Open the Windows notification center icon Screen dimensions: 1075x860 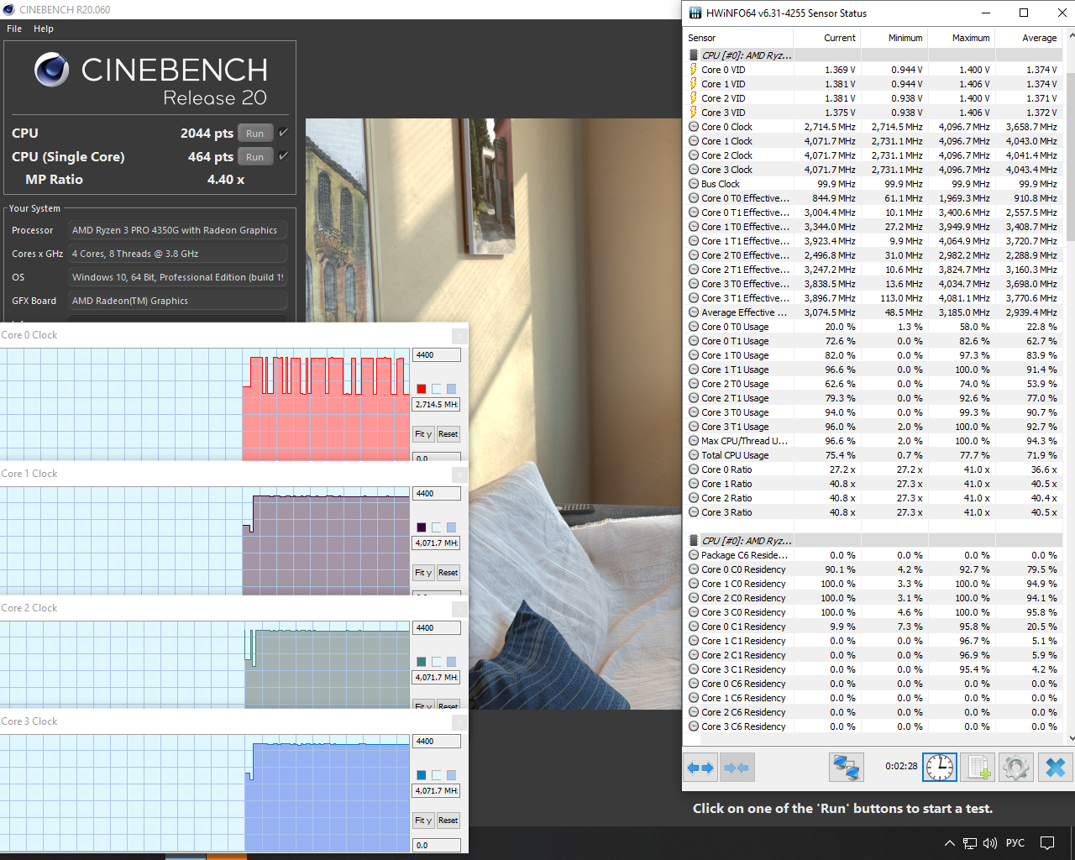1047,843
